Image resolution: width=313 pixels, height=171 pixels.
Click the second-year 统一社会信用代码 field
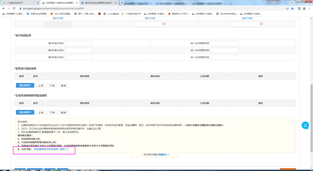(224, 50)
